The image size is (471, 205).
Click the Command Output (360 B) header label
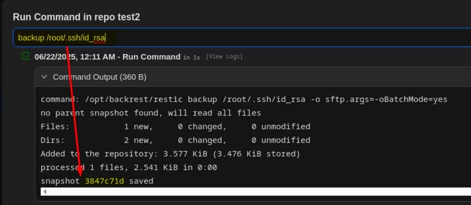tap(99, 77)
